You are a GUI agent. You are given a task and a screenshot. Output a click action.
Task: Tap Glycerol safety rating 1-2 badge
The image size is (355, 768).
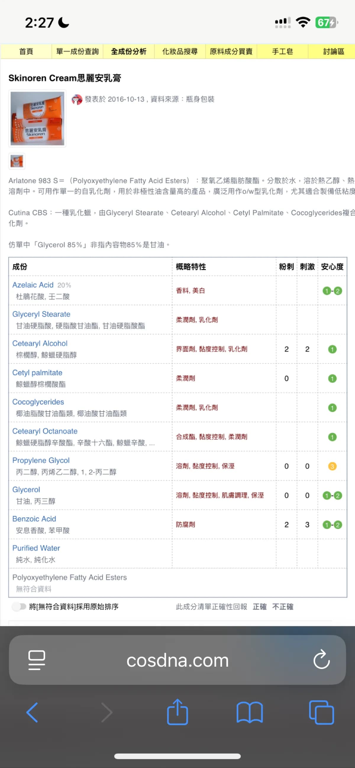coord(332,495)
